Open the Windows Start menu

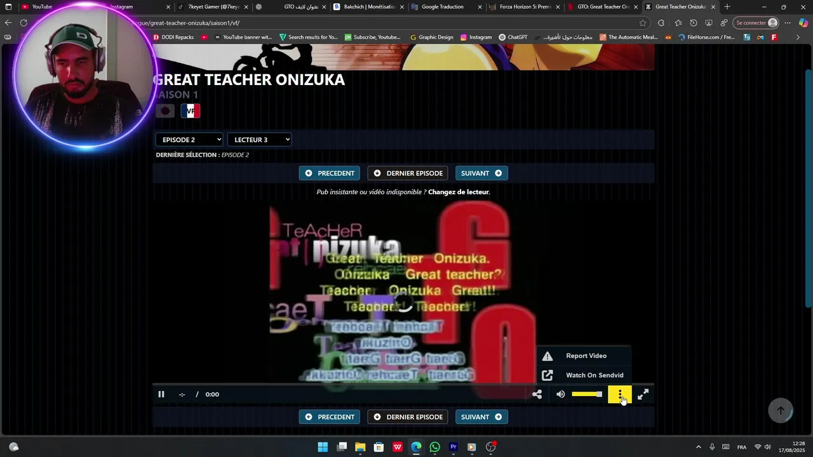click(323, 447)
